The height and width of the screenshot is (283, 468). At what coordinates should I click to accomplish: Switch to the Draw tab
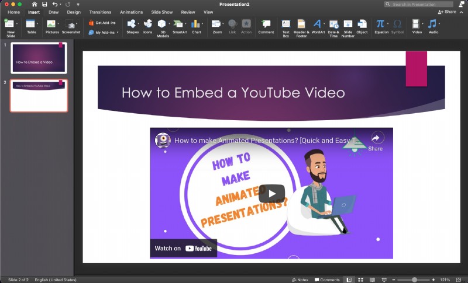[53, 12]
